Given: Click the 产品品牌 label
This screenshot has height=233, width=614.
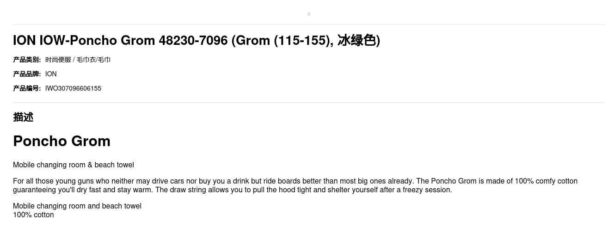Looking at the screenshot, I should pos(27,74).
